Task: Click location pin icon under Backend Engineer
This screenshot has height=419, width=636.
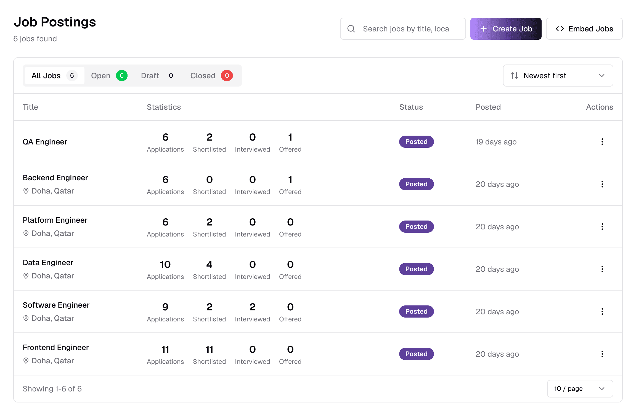Action: pyautogui.click(x=26, y=191)
